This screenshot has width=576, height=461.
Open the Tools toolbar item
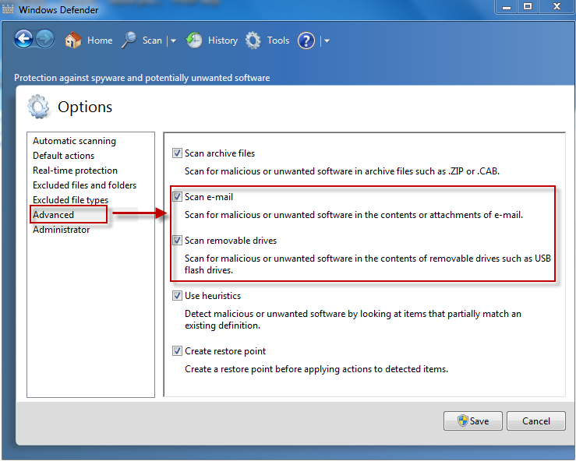pos(278,40)
